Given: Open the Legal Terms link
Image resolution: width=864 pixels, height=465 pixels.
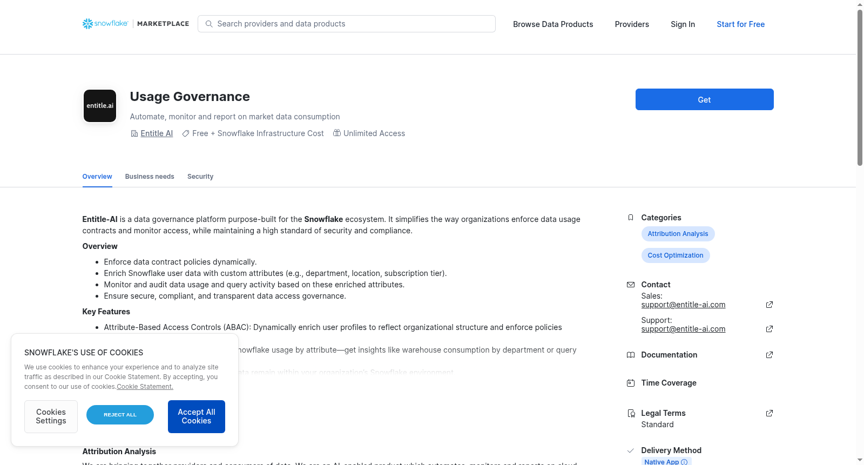Looking at the screenshot, I should tap(663, 413).
